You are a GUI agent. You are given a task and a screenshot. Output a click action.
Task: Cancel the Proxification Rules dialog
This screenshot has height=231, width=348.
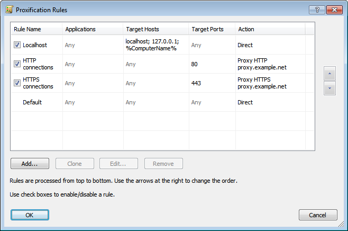pos(318,215)
